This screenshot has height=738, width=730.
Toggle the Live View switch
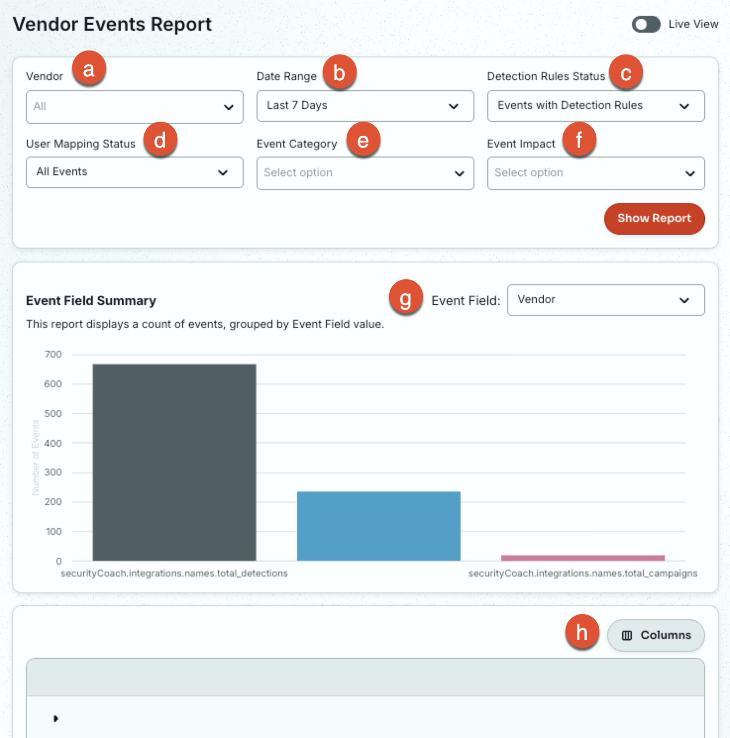(646, 24)
